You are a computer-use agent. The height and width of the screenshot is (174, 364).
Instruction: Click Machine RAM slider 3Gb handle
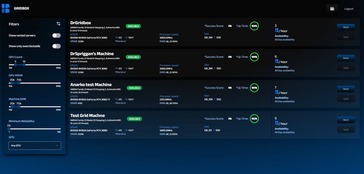pos(12,107)
